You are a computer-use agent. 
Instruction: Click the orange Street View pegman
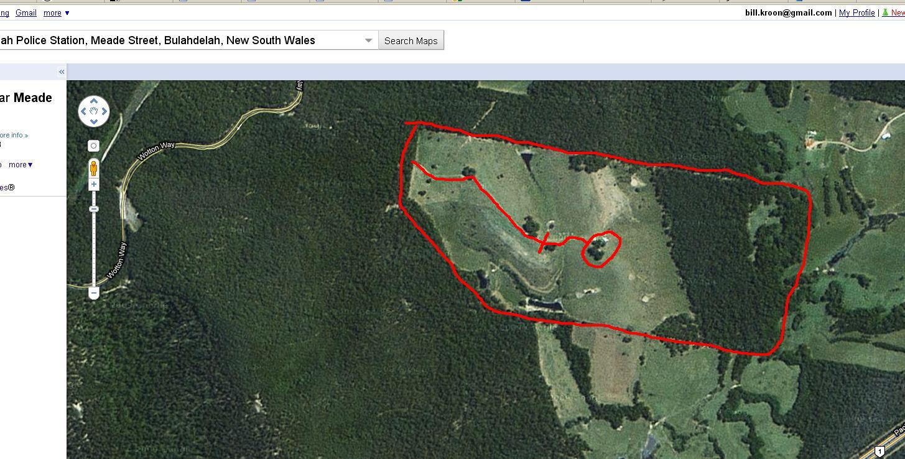94,168
